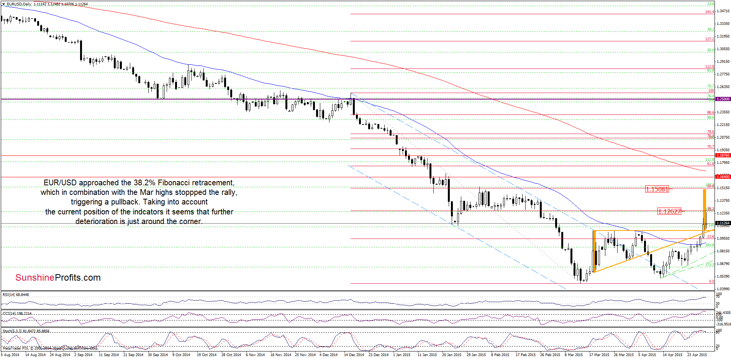Click the 17 Mar 2015 date label
This screenshot has width=731, height=358.
coord(599,355)
